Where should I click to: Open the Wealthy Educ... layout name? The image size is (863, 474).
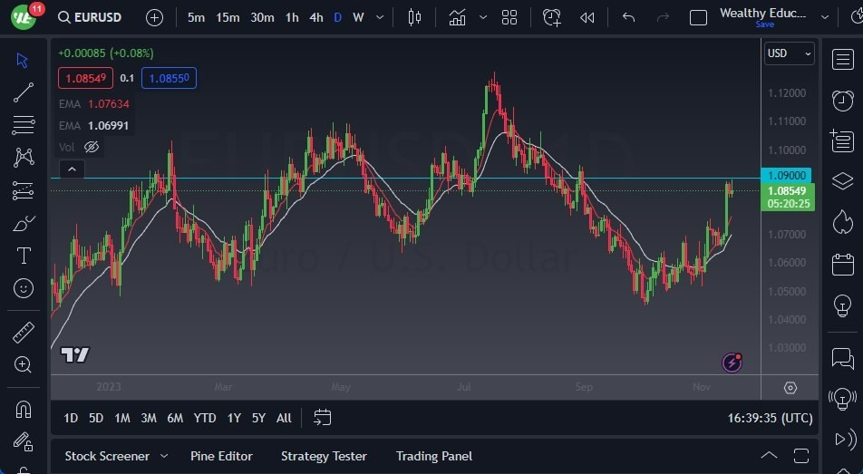763,13
